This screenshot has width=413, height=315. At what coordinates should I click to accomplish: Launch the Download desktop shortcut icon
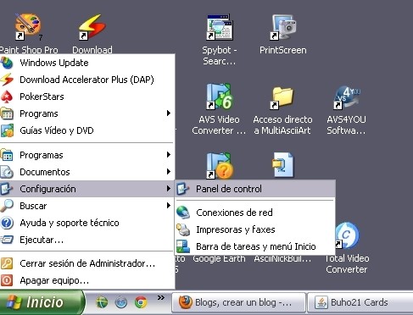92,27
